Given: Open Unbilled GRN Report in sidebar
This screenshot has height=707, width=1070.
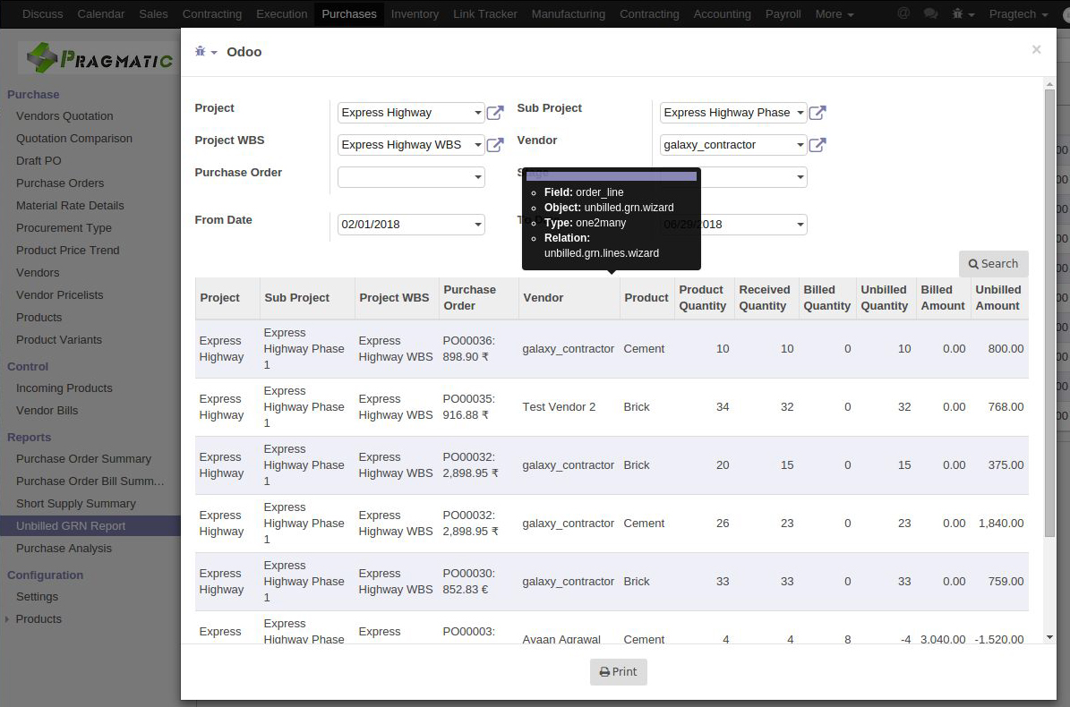Looking at the screenshot, I should click(x=71, y=526).
